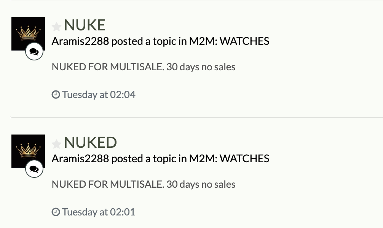Click the star icon beside NUKED title
383x228 pixels.
[x=56, y=144]
